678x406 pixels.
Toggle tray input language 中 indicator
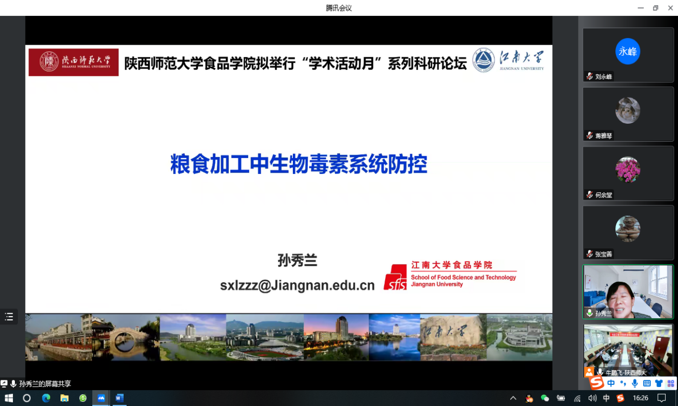coord(607,398)
